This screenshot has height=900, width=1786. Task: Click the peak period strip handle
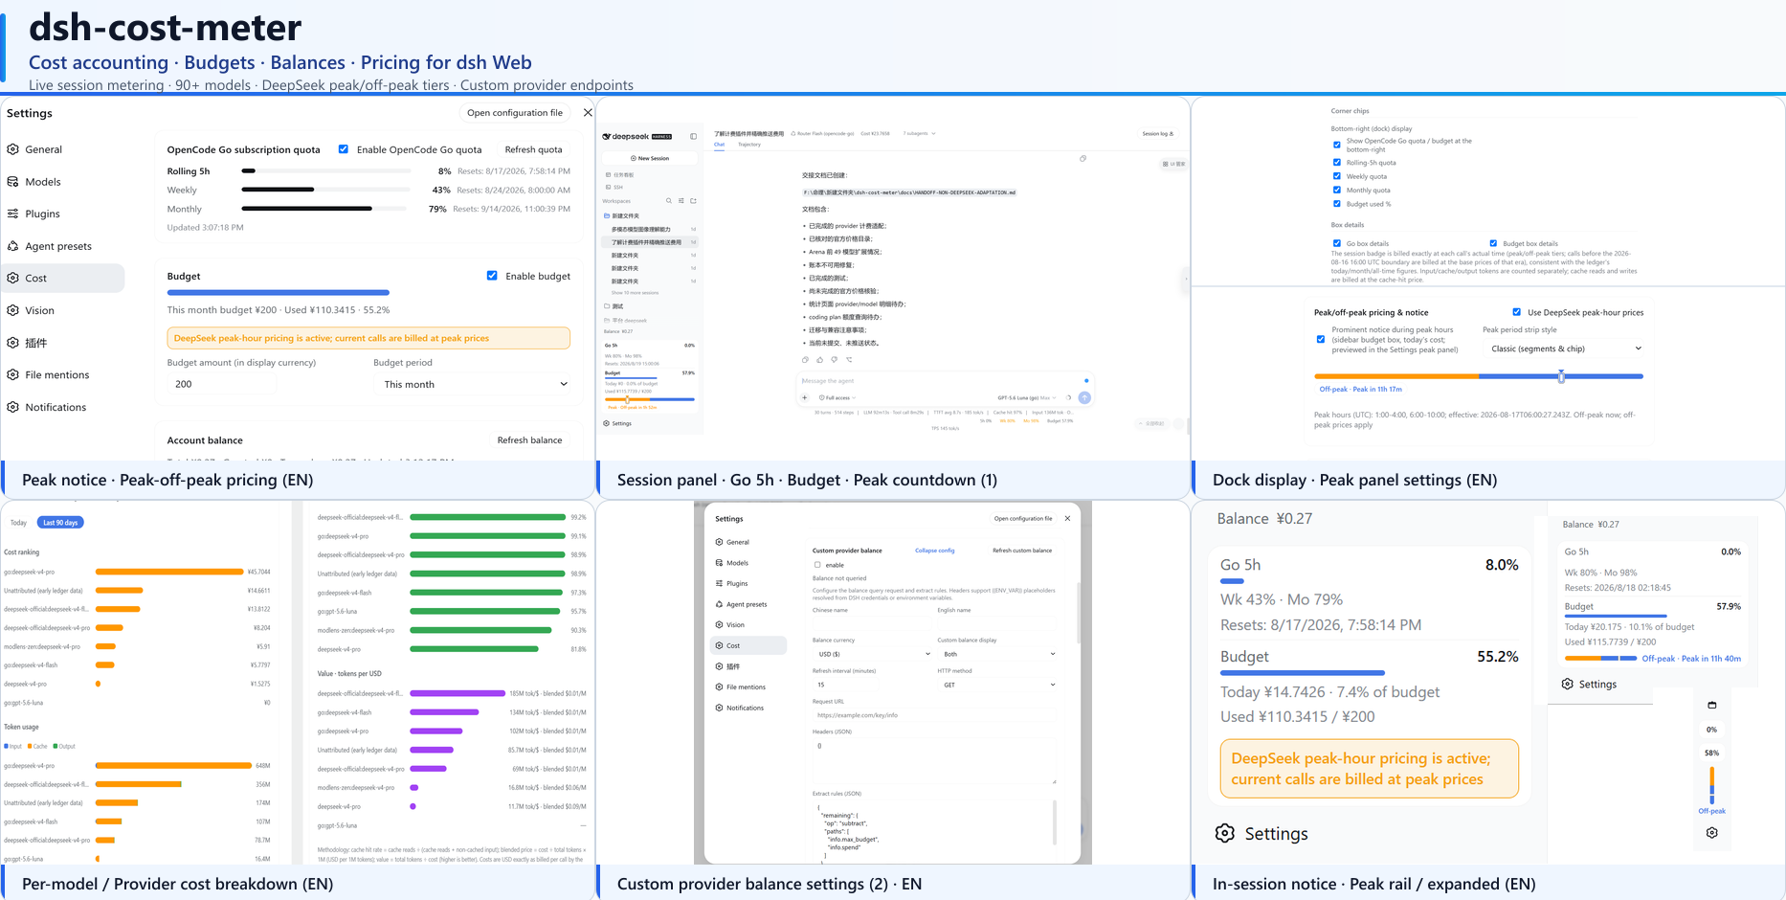click(1561, 376)
